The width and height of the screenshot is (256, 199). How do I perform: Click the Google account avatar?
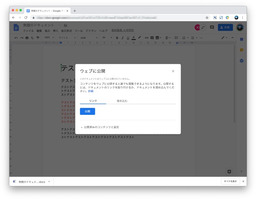[x=240, y=27]
